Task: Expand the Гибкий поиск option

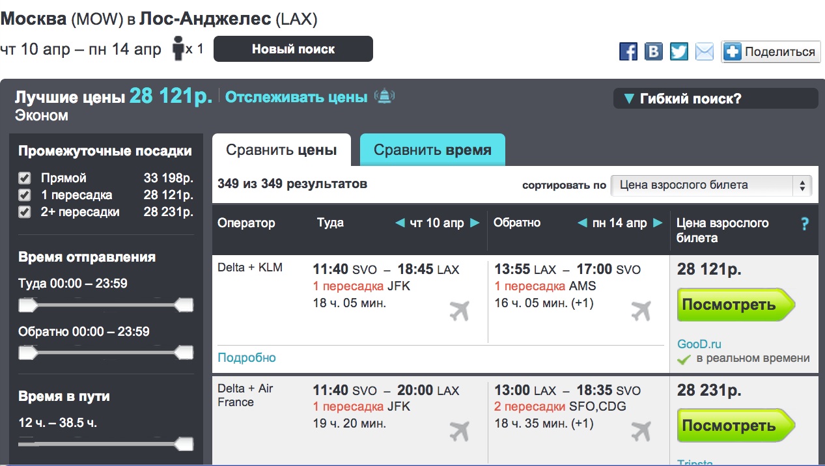Action: click(x=715, y=99)
